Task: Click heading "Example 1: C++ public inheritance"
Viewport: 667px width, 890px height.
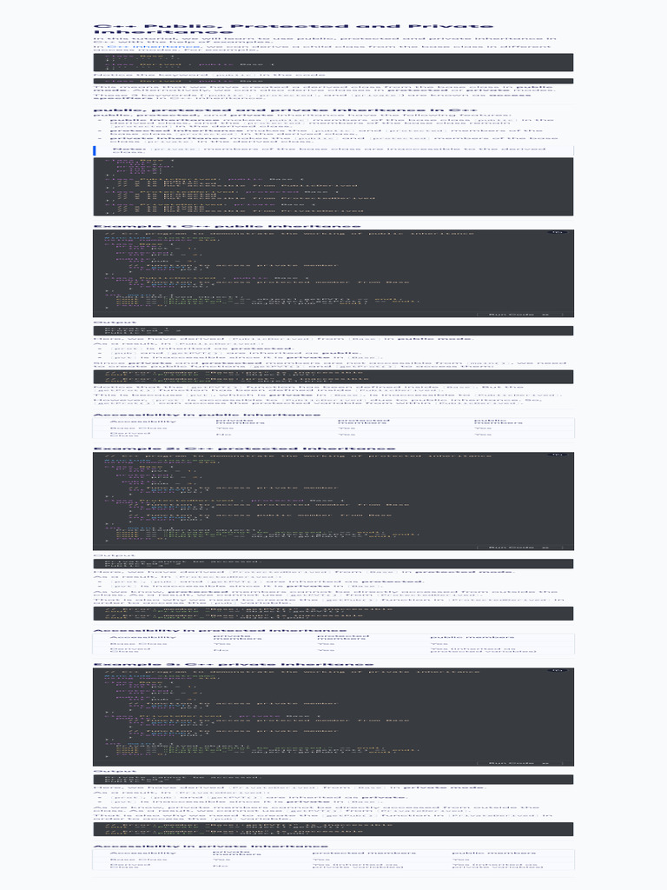Action: pos(227,227)
